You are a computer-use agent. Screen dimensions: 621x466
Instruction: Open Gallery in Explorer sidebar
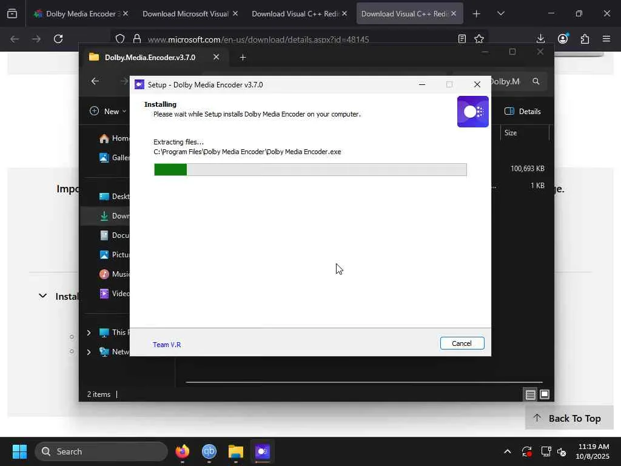(x=114, y=158)
